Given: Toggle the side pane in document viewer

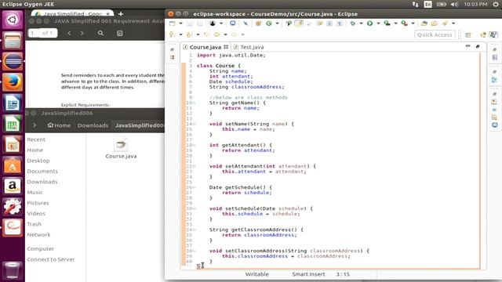Looking at the screenshot, I should tap(119, 33).
